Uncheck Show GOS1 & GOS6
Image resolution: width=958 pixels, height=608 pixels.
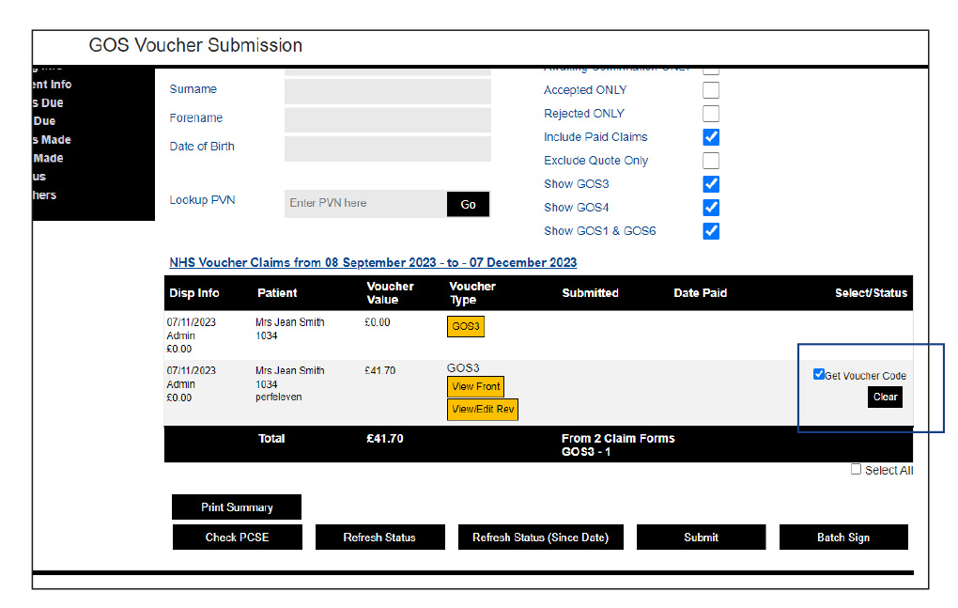(711, 231)
